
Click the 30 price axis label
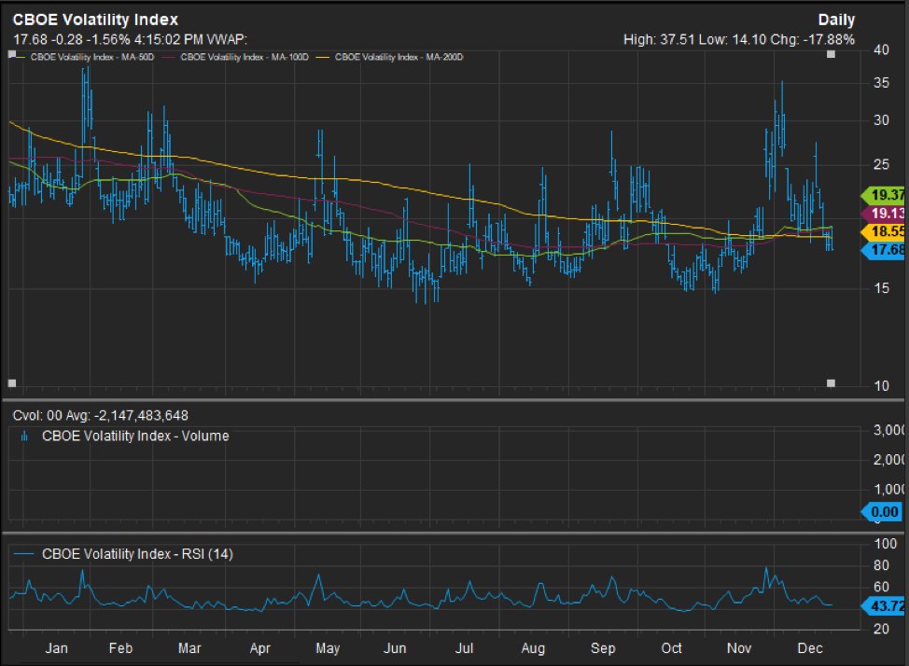(881, 120)
